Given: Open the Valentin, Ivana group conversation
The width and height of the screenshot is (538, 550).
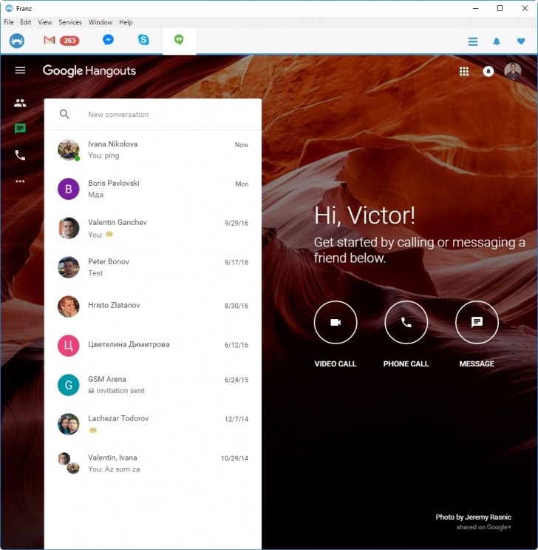Looking at the screenshot, I should tap(153, 463).
